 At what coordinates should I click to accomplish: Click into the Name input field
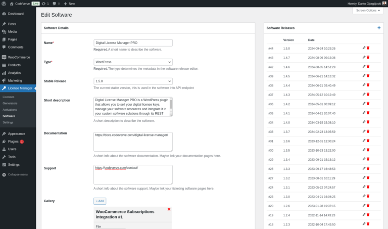pos(133,43)
